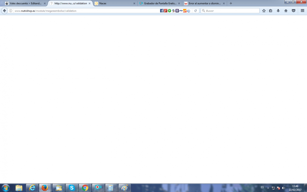Show hidden system tray icons
Viewport: 307px width, 192px height.
pos(268,188)
